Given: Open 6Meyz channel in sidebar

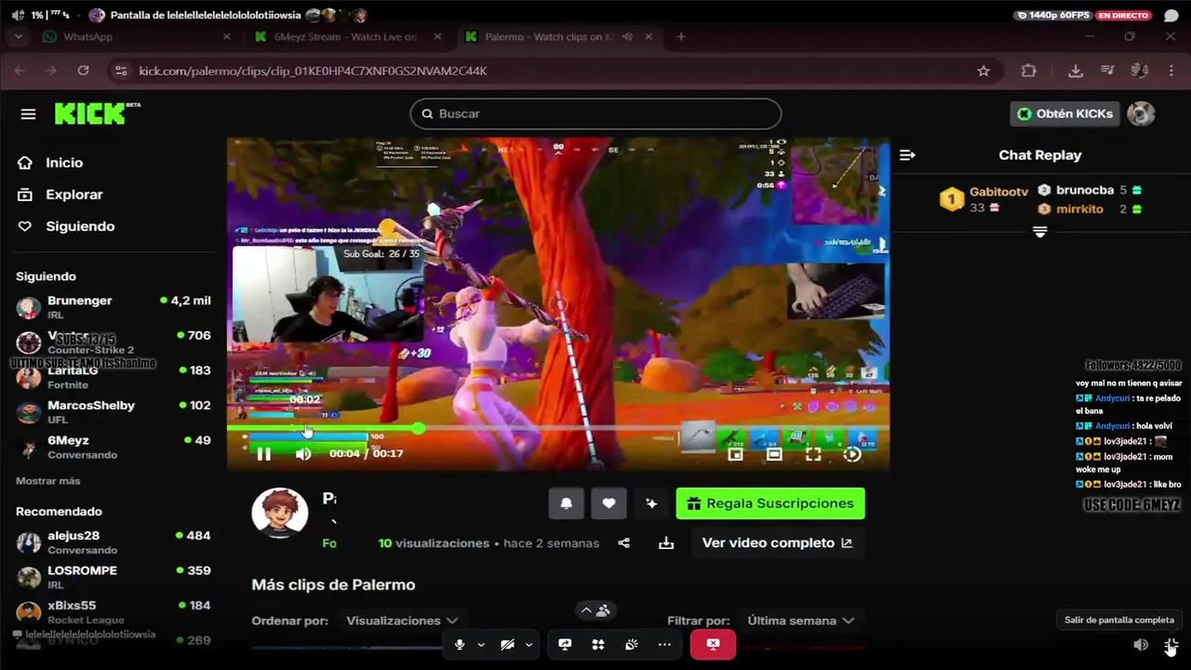Looking at the screenshot, I should (x=114, y=447).
